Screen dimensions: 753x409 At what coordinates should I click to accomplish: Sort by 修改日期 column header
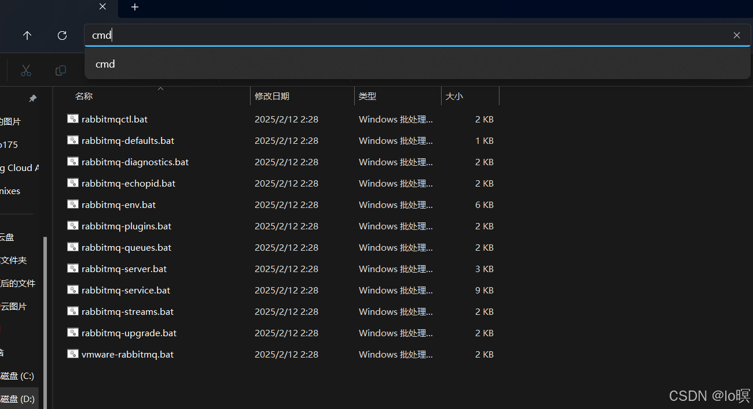point(272,96)
